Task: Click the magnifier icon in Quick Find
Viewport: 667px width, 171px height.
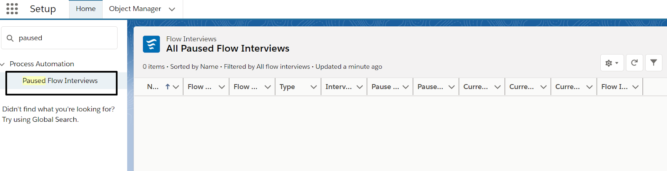Action: click(10, 38)
